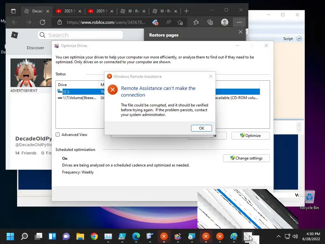
Task: Open the Recycle Bin desktop icon
Action: (x=309, y=200)
